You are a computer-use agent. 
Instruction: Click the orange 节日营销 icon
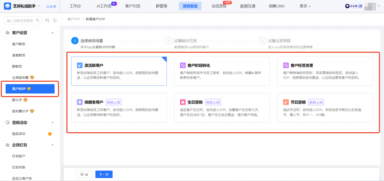tap(286, 102)
